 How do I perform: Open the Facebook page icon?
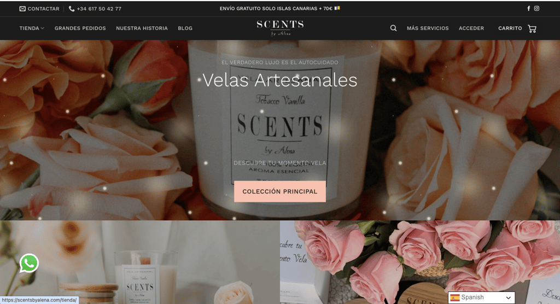(529, 9)
